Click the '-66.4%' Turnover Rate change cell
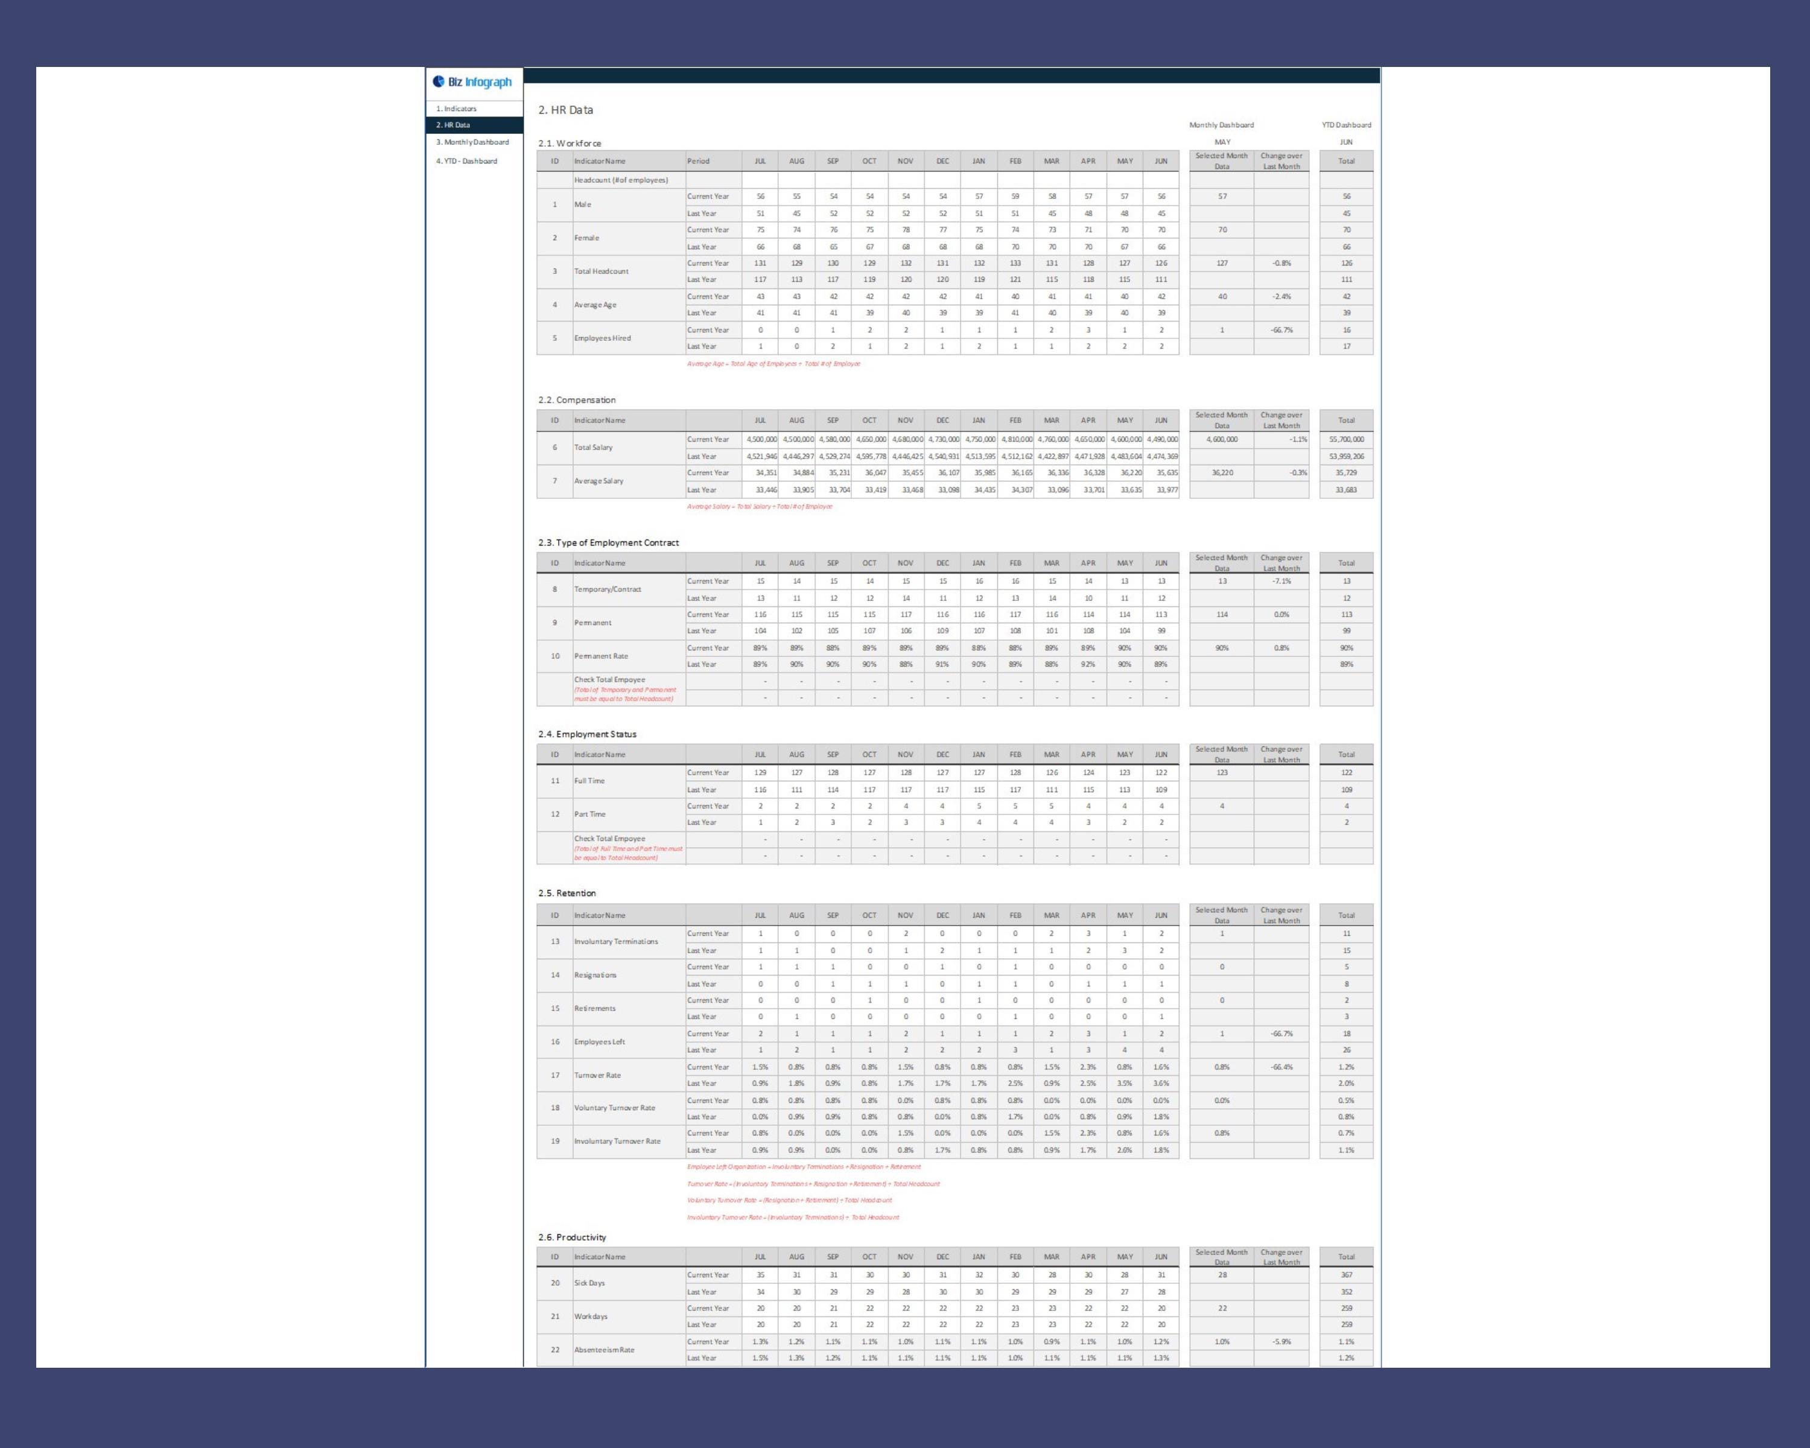 pyautogui.click(x=1281, y=1067)
